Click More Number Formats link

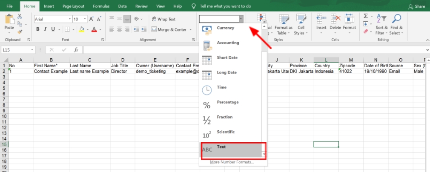[x=232, y=162]
